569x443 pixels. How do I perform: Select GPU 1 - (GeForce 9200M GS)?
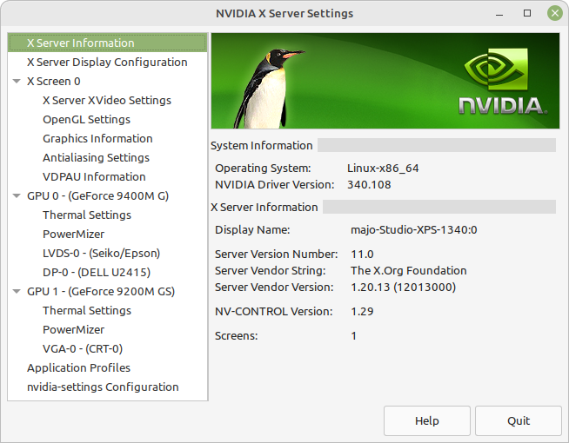pos(101,292)
